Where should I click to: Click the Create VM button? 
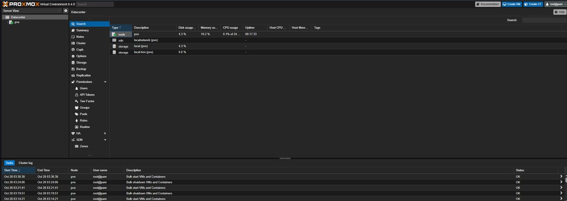pos(512,4)
